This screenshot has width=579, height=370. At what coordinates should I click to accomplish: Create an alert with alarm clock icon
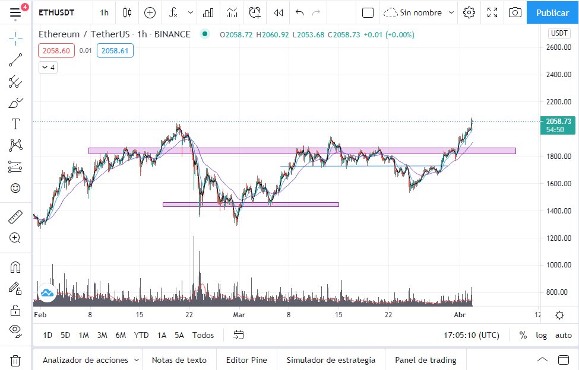click(254, 12)
